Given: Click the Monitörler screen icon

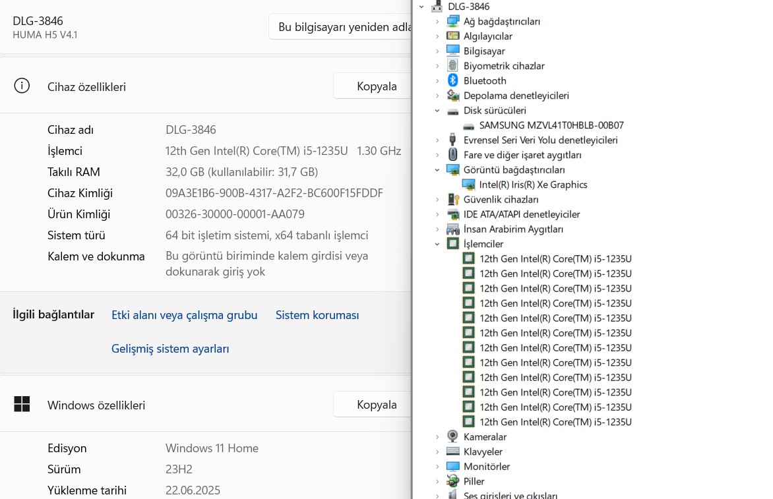Looking at the screenshot, I should pyautogui.click(x=452, y=466).
